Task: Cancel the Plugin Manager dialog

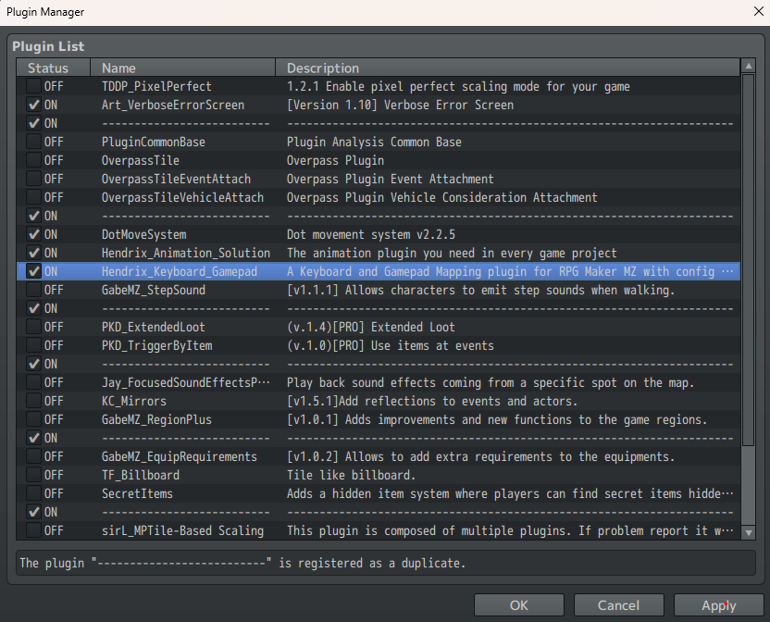Action: [x=618, y=605]
